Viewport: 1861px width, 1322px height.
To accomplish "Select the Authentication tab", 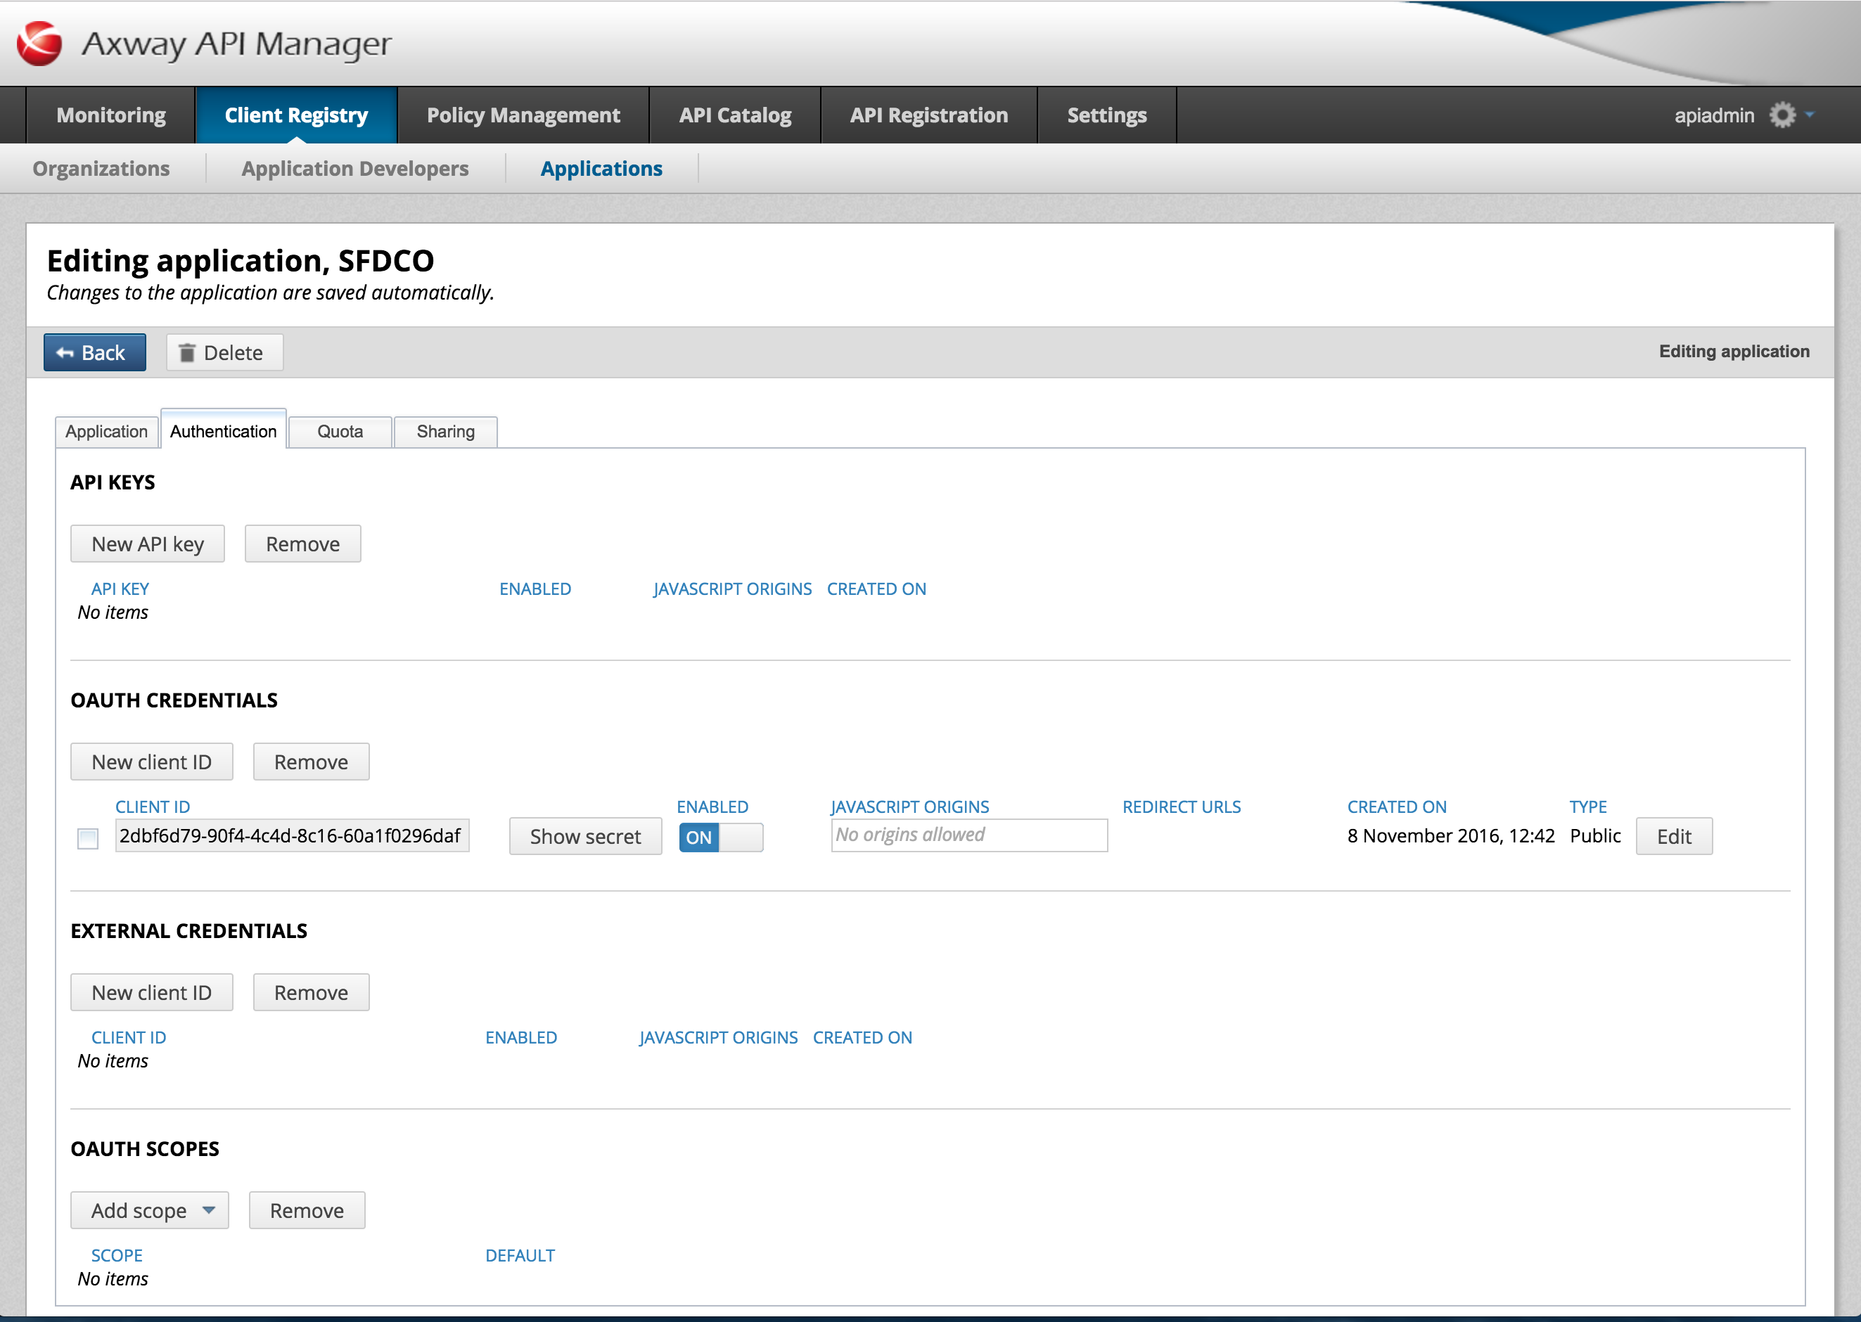I will [x=223, y=430].
